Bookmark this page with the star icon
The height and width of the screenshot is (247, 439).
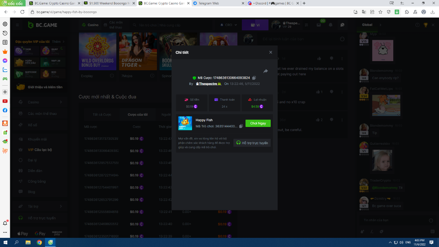pos(380,12)
